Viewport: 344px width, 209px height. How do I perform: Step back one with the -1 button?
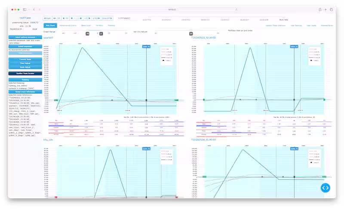(x=73, y=18)
